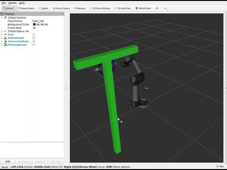This screenshot has height=170, width=227.
Task: Click the left panel collapse arrow handle
Action: click(67, 88)
